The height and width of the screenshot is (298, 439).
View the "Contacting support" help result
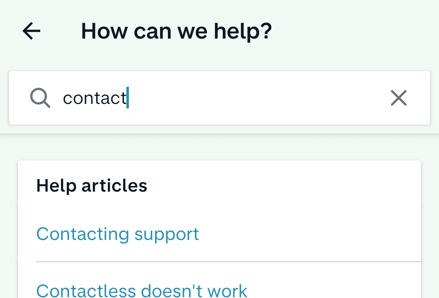pos(117,234)
